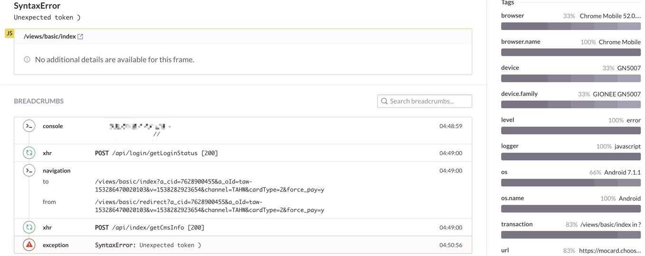The image size is (645, 256).
Task: Open the url tag mocard link
Action: (610, 250)
